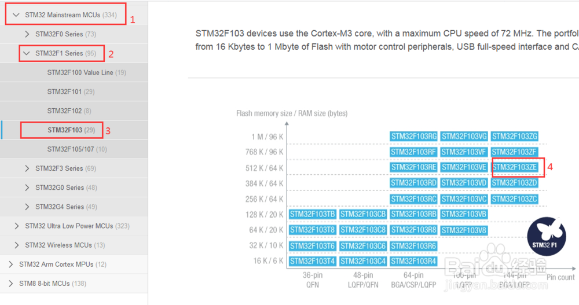Select the STM32F103C8 chip tile

[x=363, y=230]
